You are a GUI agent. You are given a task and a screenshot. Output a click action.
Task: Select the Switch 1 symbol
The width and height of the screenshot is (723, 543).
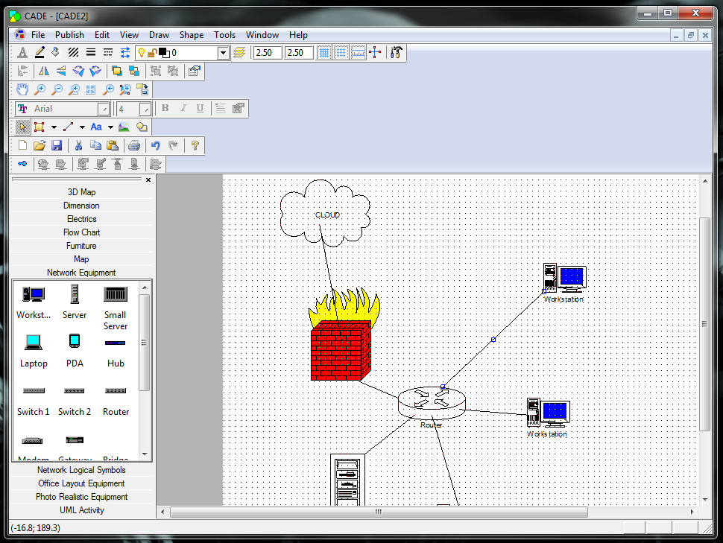point(34,401)
